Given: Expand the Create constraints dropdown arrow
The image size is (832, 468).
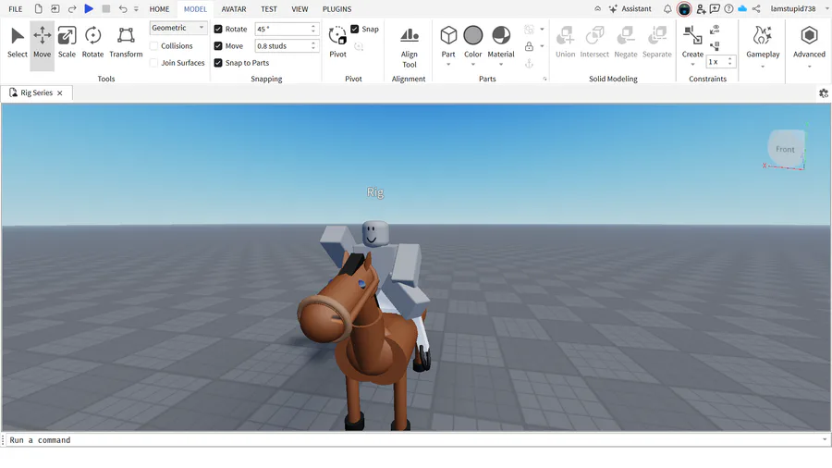Looking at the screenshot, I should (692, 65).
